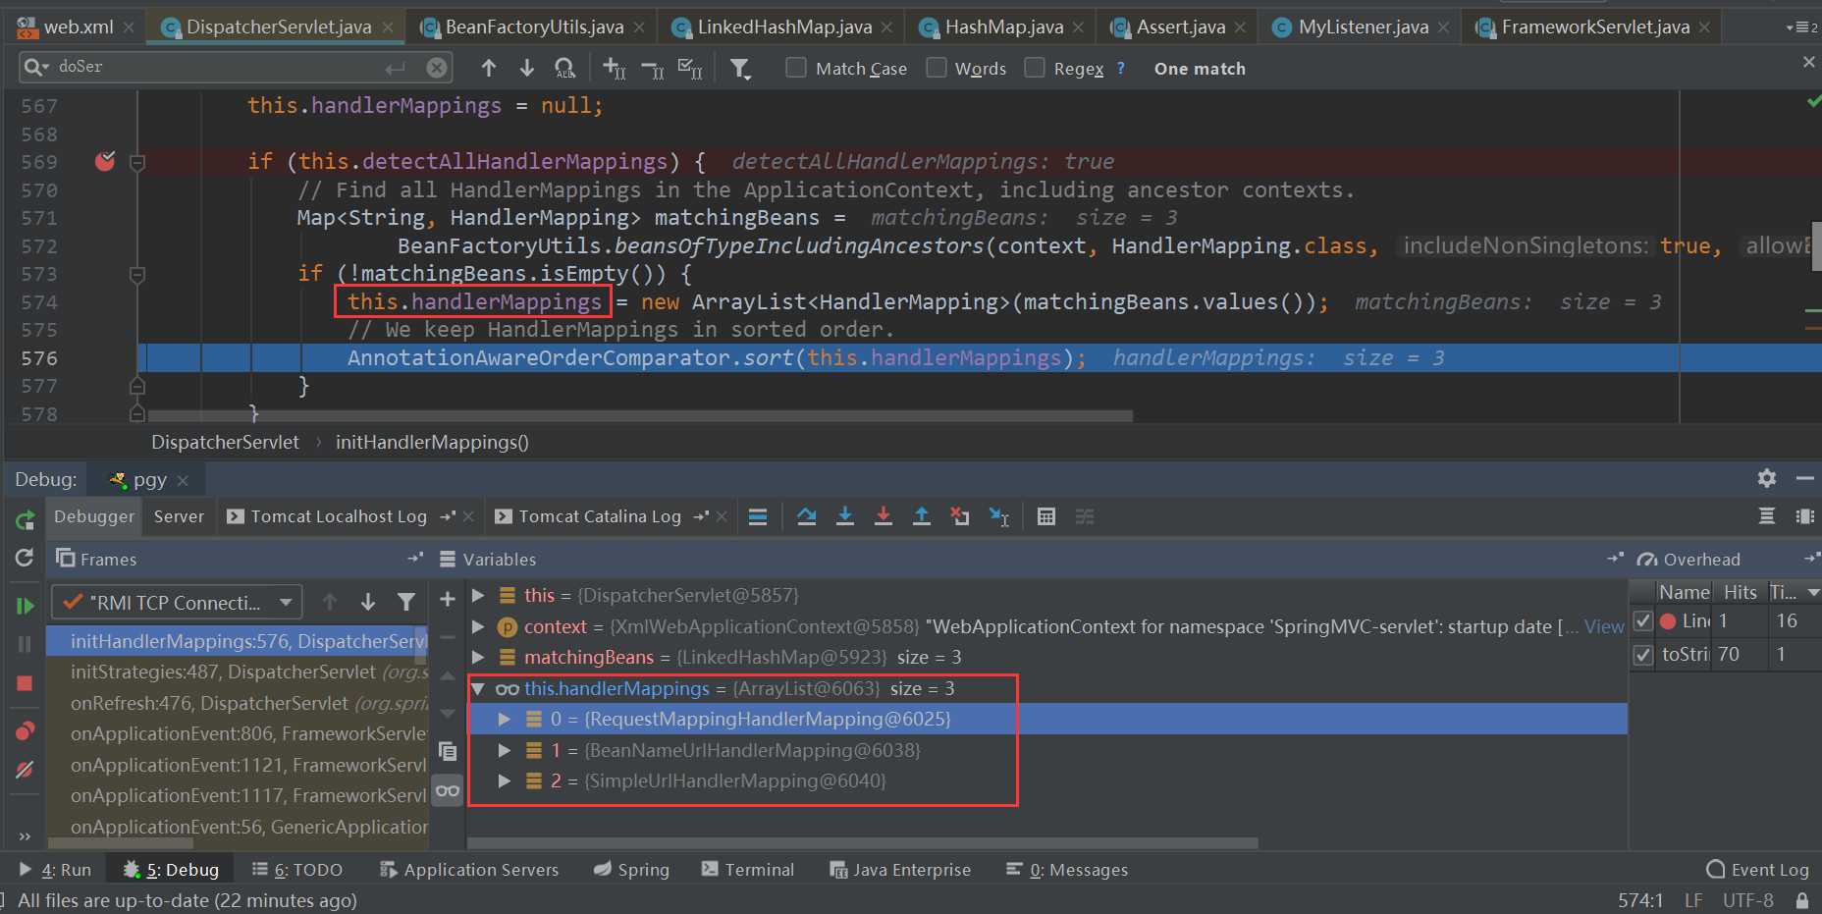Step Over in debugger toolbar
Screen dimensions: 1822x914
tap(807, 516)
